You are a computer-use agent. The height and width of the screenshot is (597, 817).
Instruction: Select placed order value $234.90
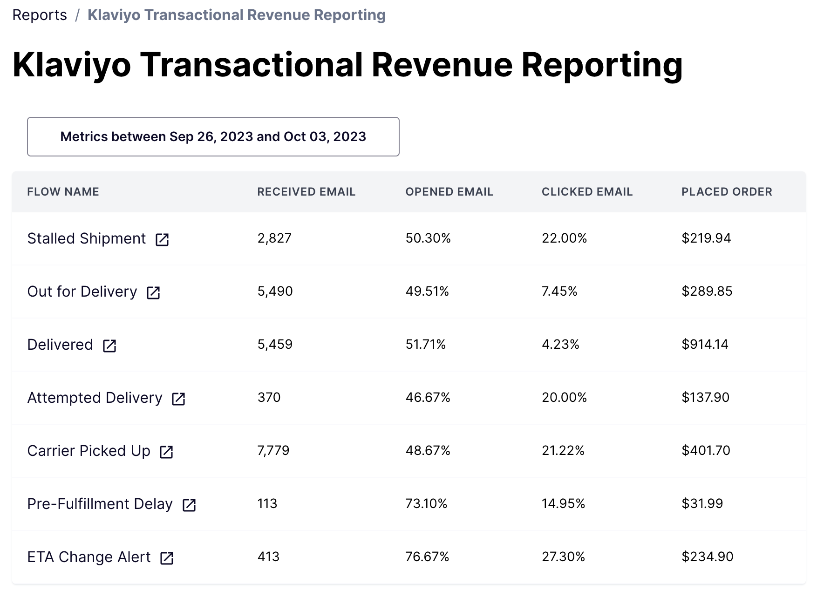pyautogui.click(x=708, y=556)
